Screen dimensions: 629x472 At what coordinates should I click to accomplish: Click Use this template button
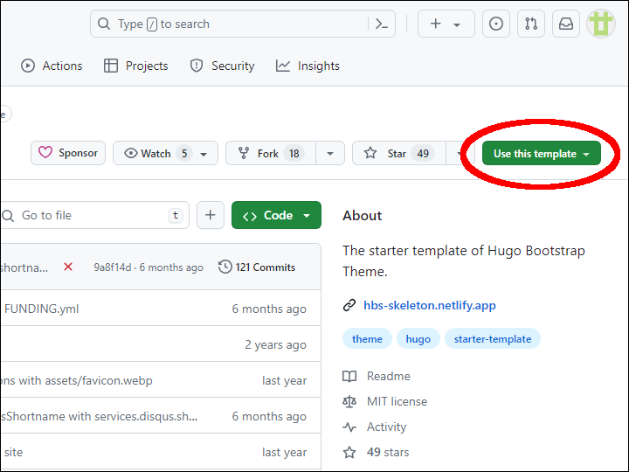[x=541, y=153]
